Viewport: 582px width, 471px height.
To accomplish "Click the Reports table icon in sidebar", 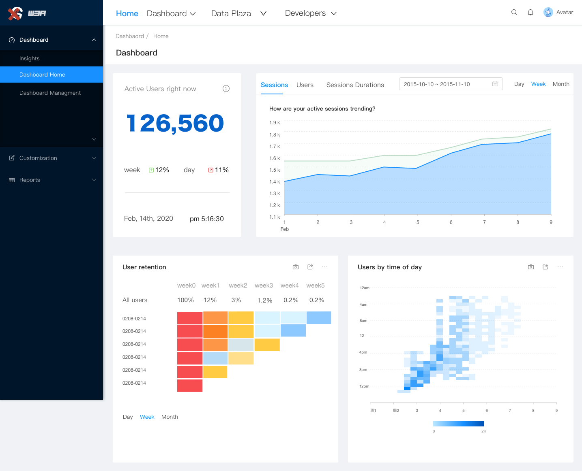I will pyautogui.click(x=12, y=180).
